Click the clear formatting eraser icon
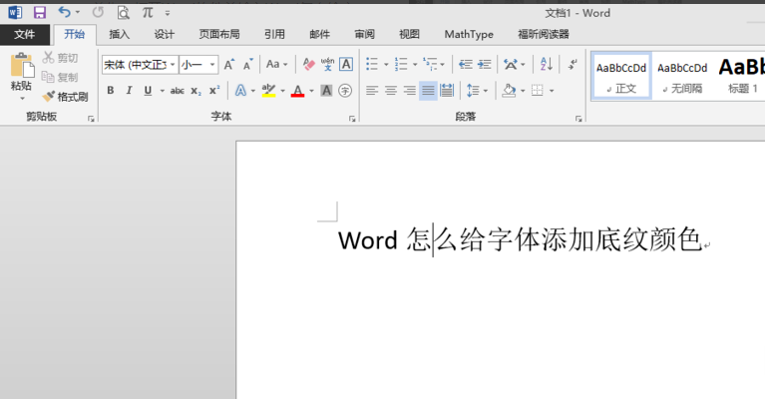This screenshot has width=765, height=399. [x=308, y=65]
